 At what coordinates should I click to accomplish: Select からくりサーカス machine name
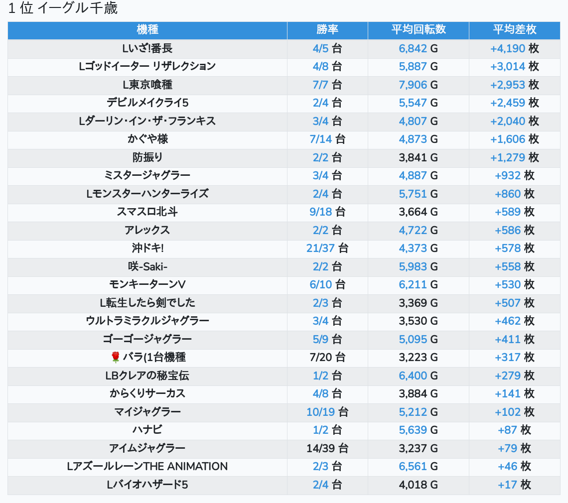pos(147,393)
